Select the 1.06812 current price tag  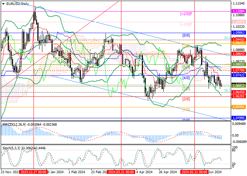click(239, 86)
